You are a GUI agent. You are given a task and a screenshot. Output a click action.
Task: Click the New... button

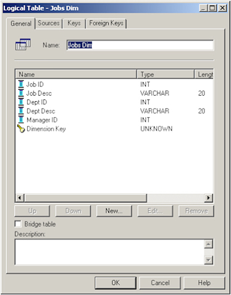(x=114, y=211)
